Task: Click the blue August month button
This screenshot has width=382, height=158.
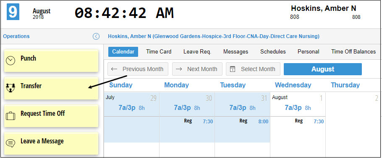Action: [x=322, y=69]
